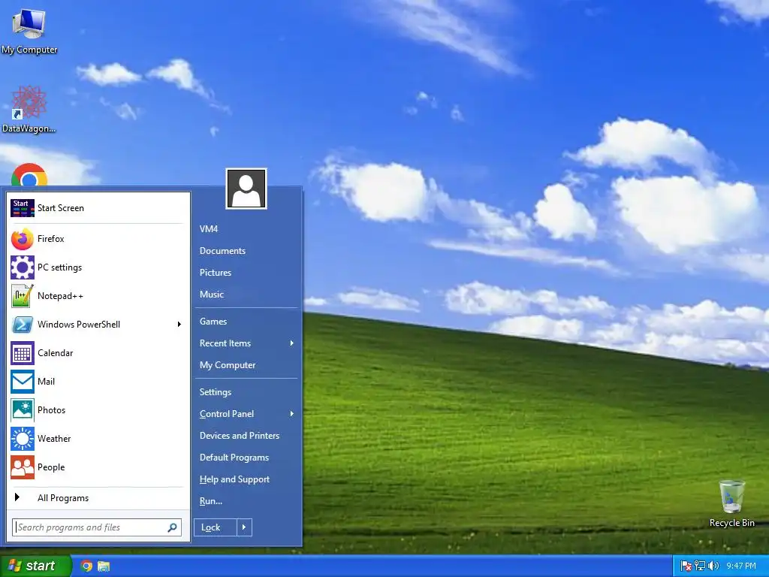Expand the Windows PowerShell submenu arrow
The width and height of the screenshot is (769, 577).
(x=179, y=325)
